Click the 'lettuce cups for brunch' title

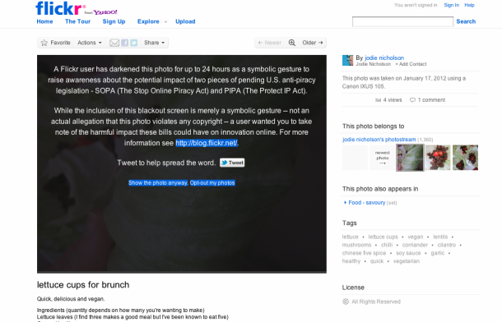83,284
